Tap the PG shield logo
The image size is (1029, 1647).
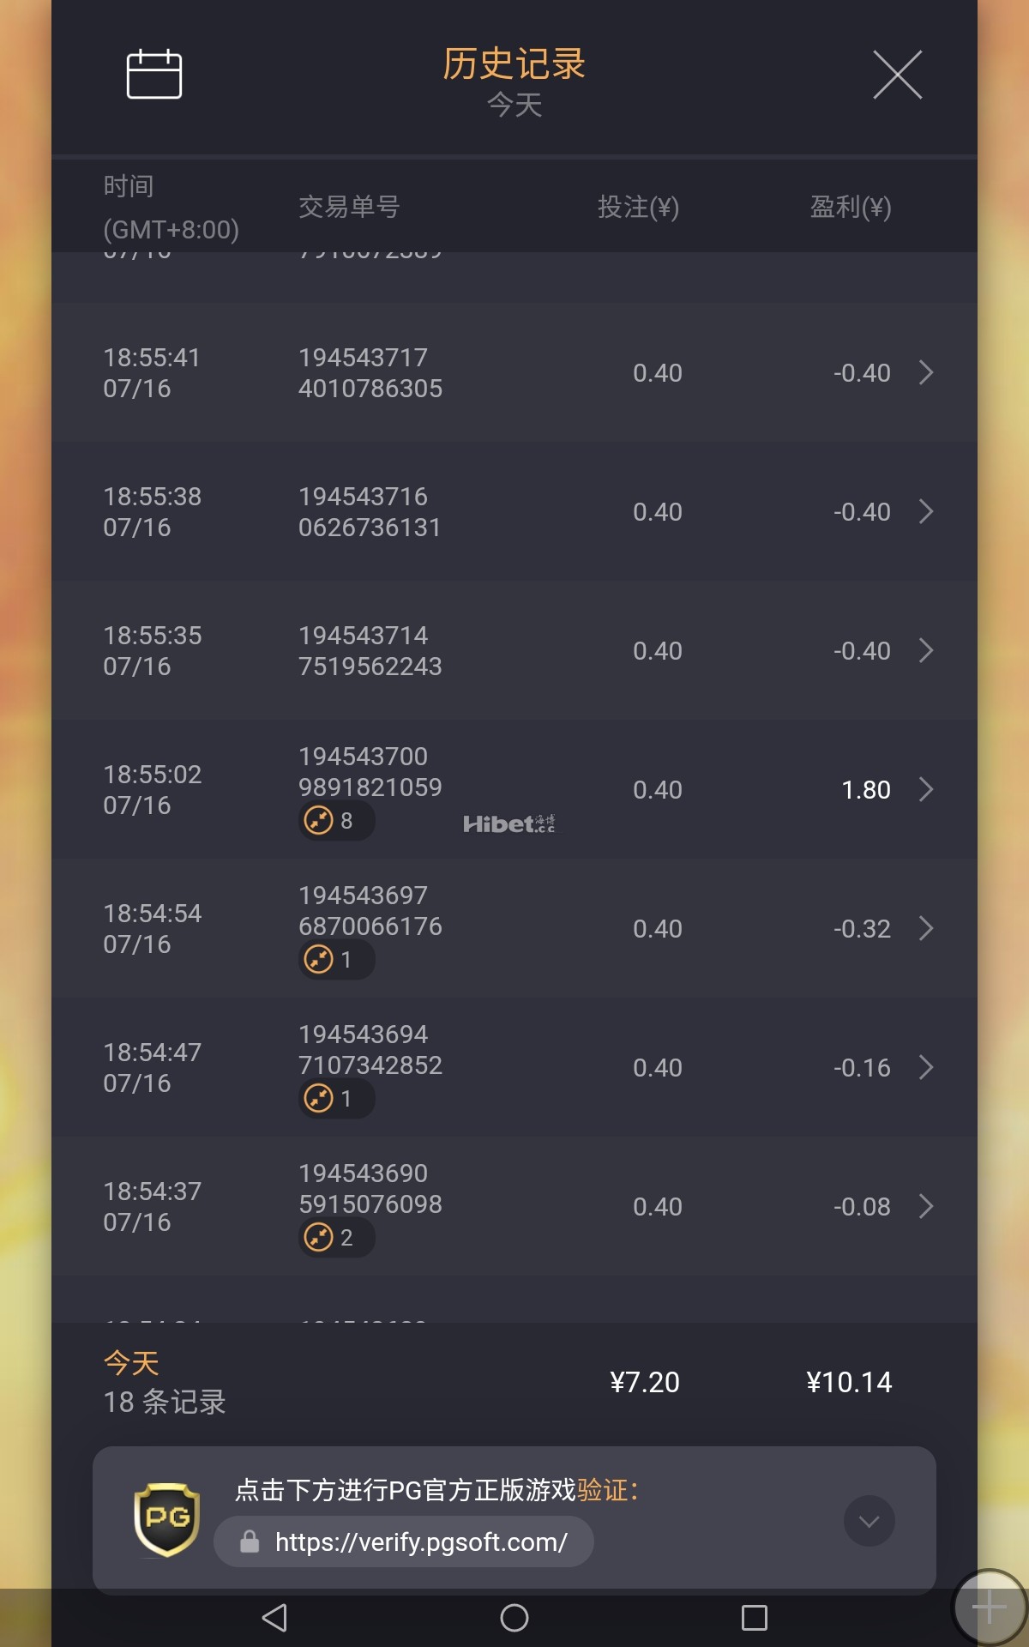click(167, 1520)
